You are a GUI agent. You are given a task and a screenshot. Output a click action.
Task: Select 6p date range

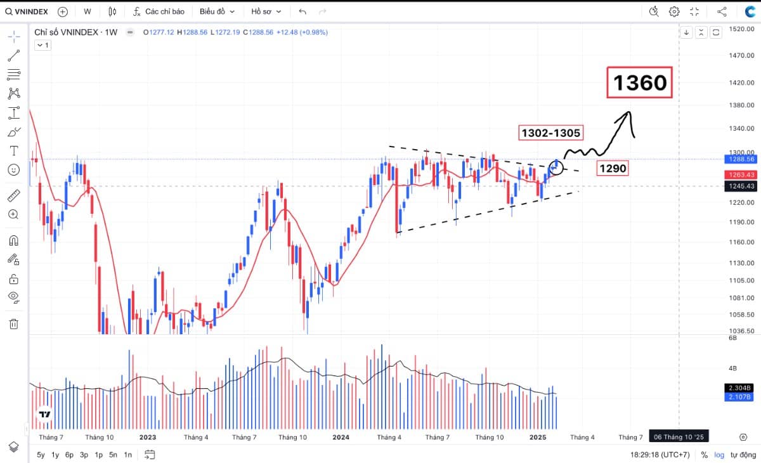tap(70, 455)
